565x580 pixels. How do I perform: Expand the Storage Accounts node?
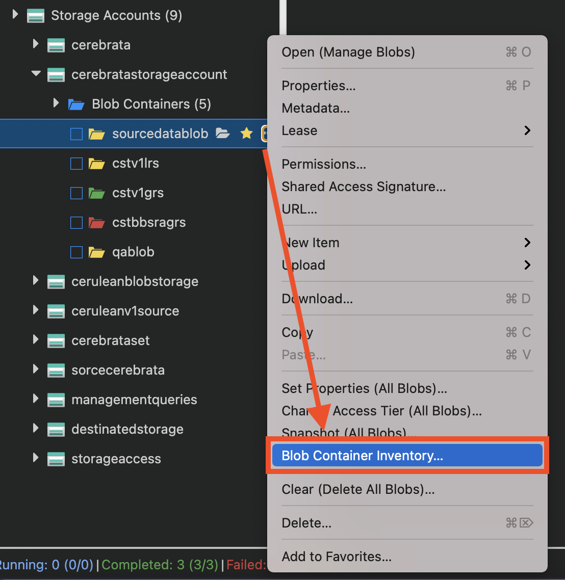pyautogui.click(x=14, y=15)
